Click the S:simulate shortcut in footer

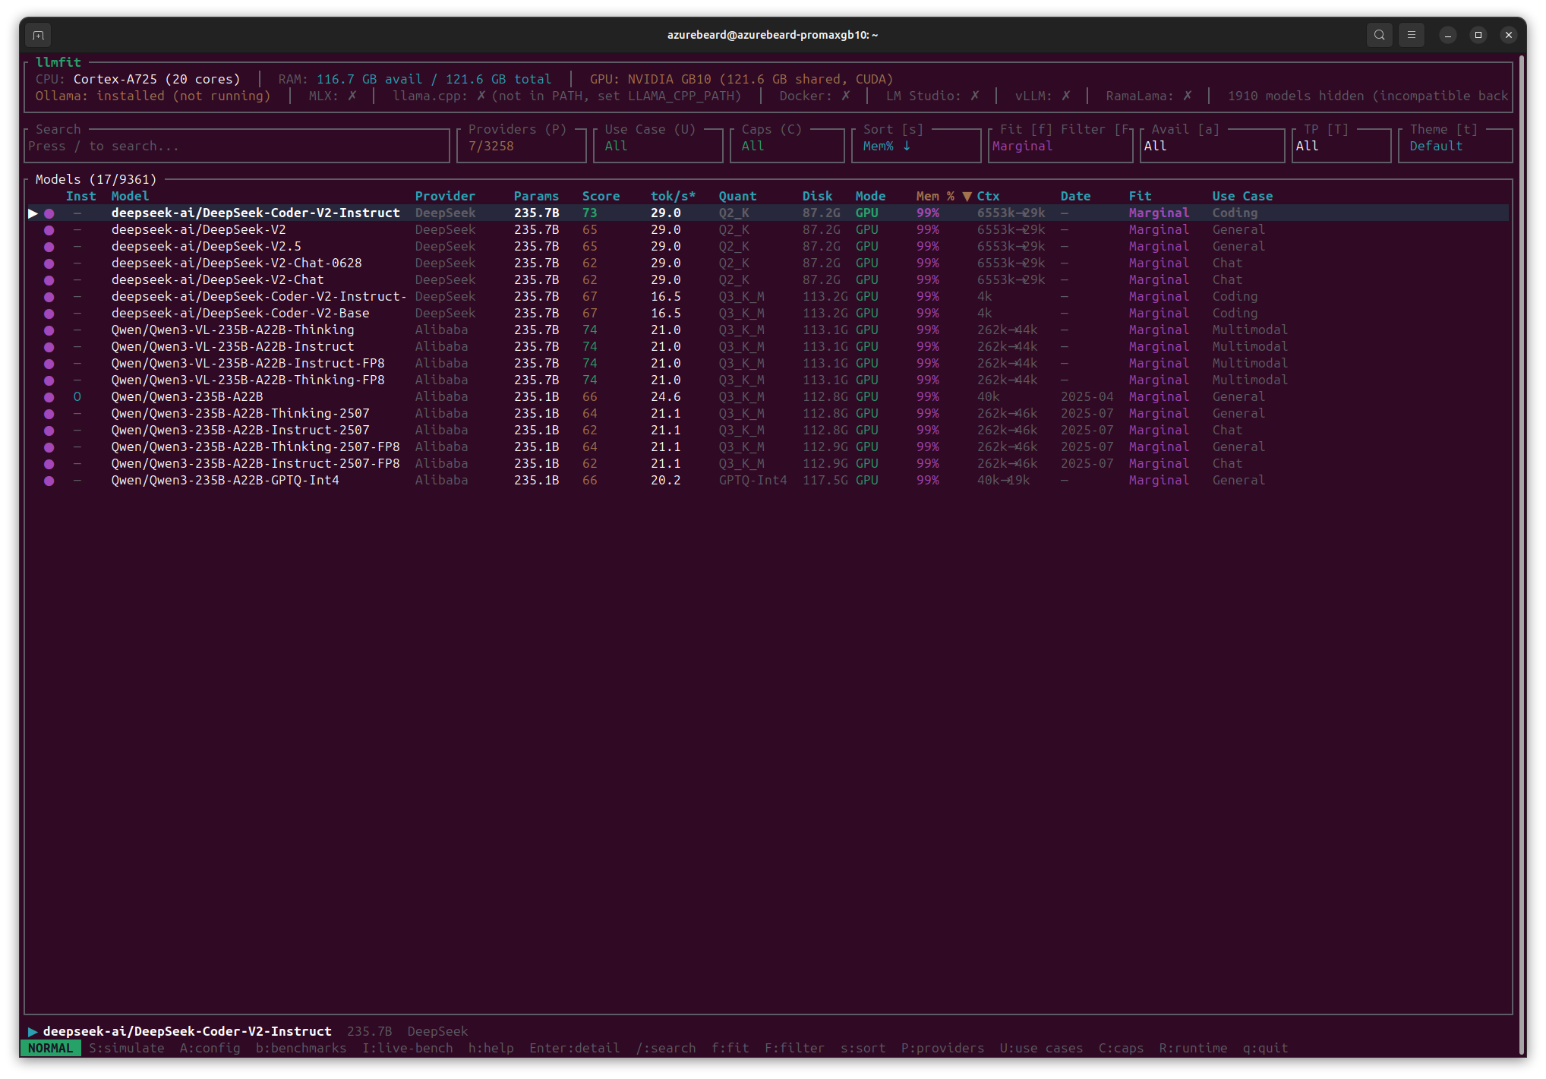[126, 1049]
